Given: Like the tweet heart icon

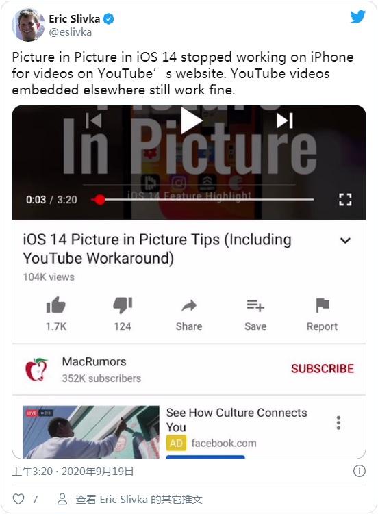Looking at the screenshot, I should point(18,499).
